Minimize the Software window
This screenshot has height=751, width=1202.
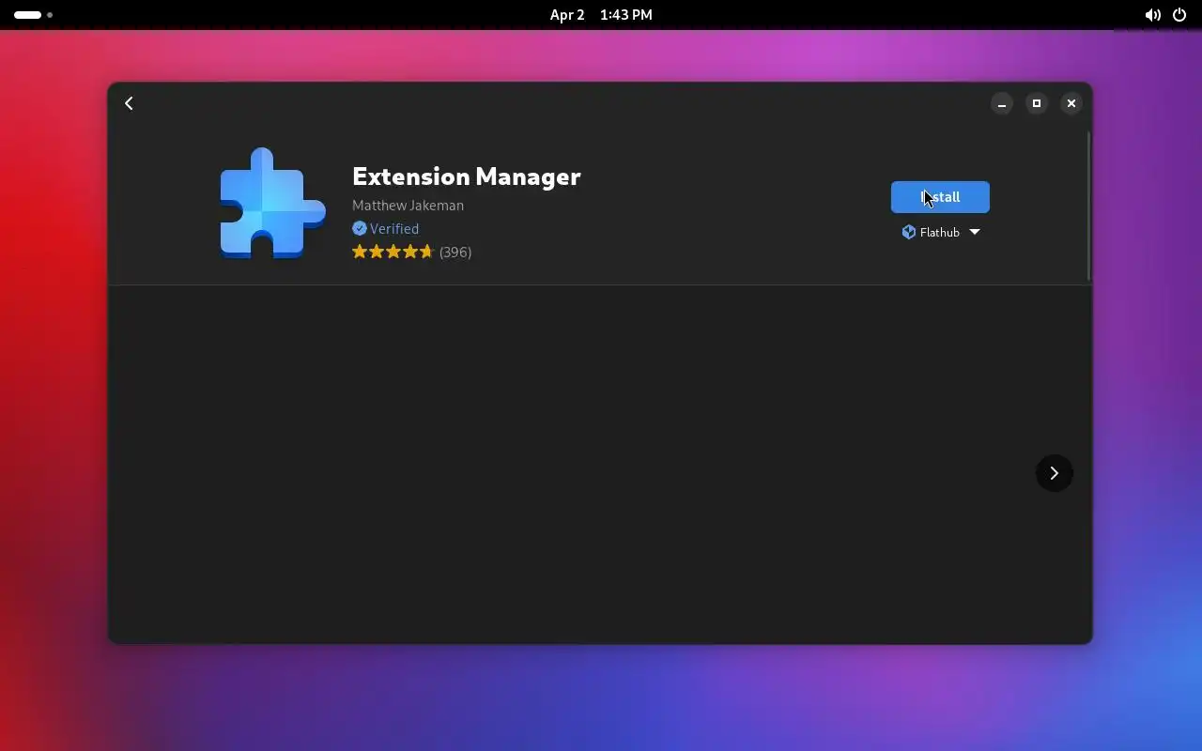(x=1002, y=103)
